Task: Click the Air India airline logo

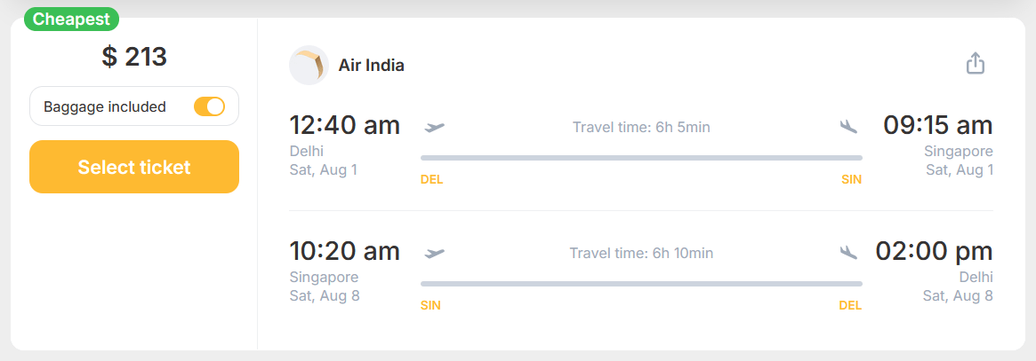Action: (x=309, y=65)
